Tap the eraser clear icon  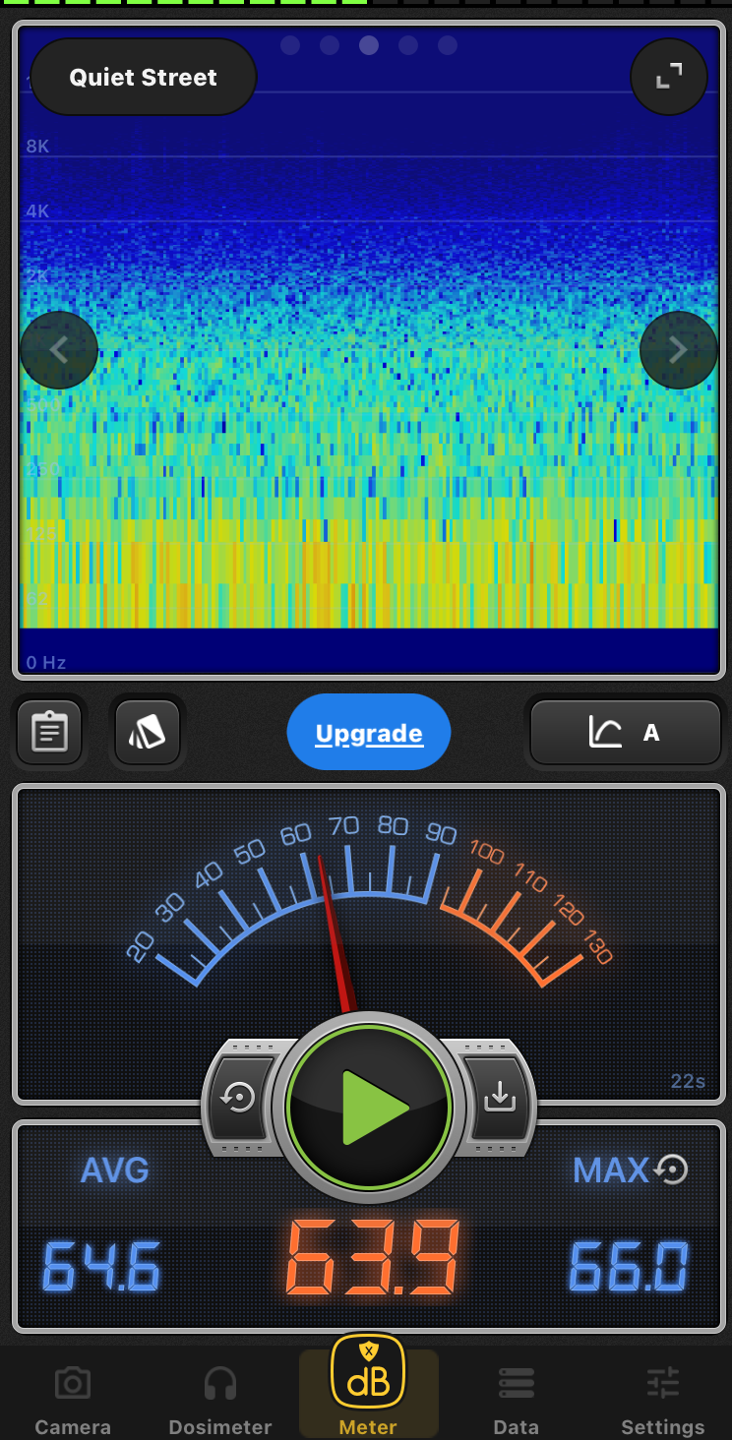[x=147, y=732]
